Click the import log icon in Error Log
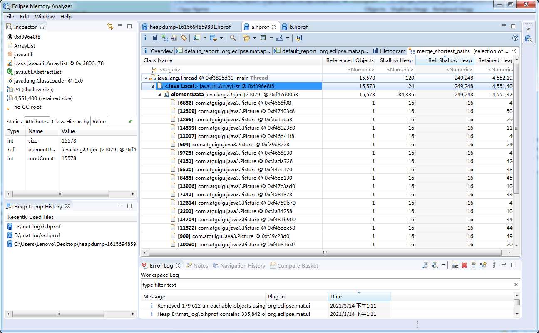 coord(435,265)
